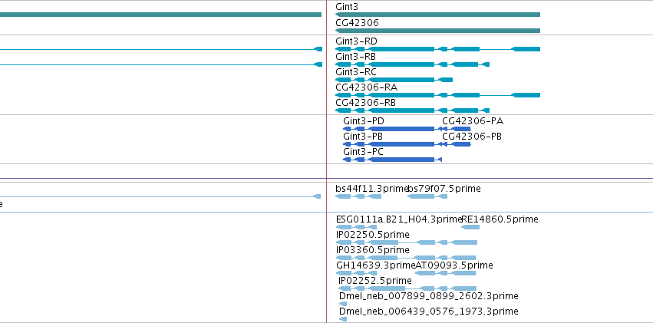Click the Gint3-RB transcript label
The height and width of the screenshot is (323, 653).
coord(356,57)
